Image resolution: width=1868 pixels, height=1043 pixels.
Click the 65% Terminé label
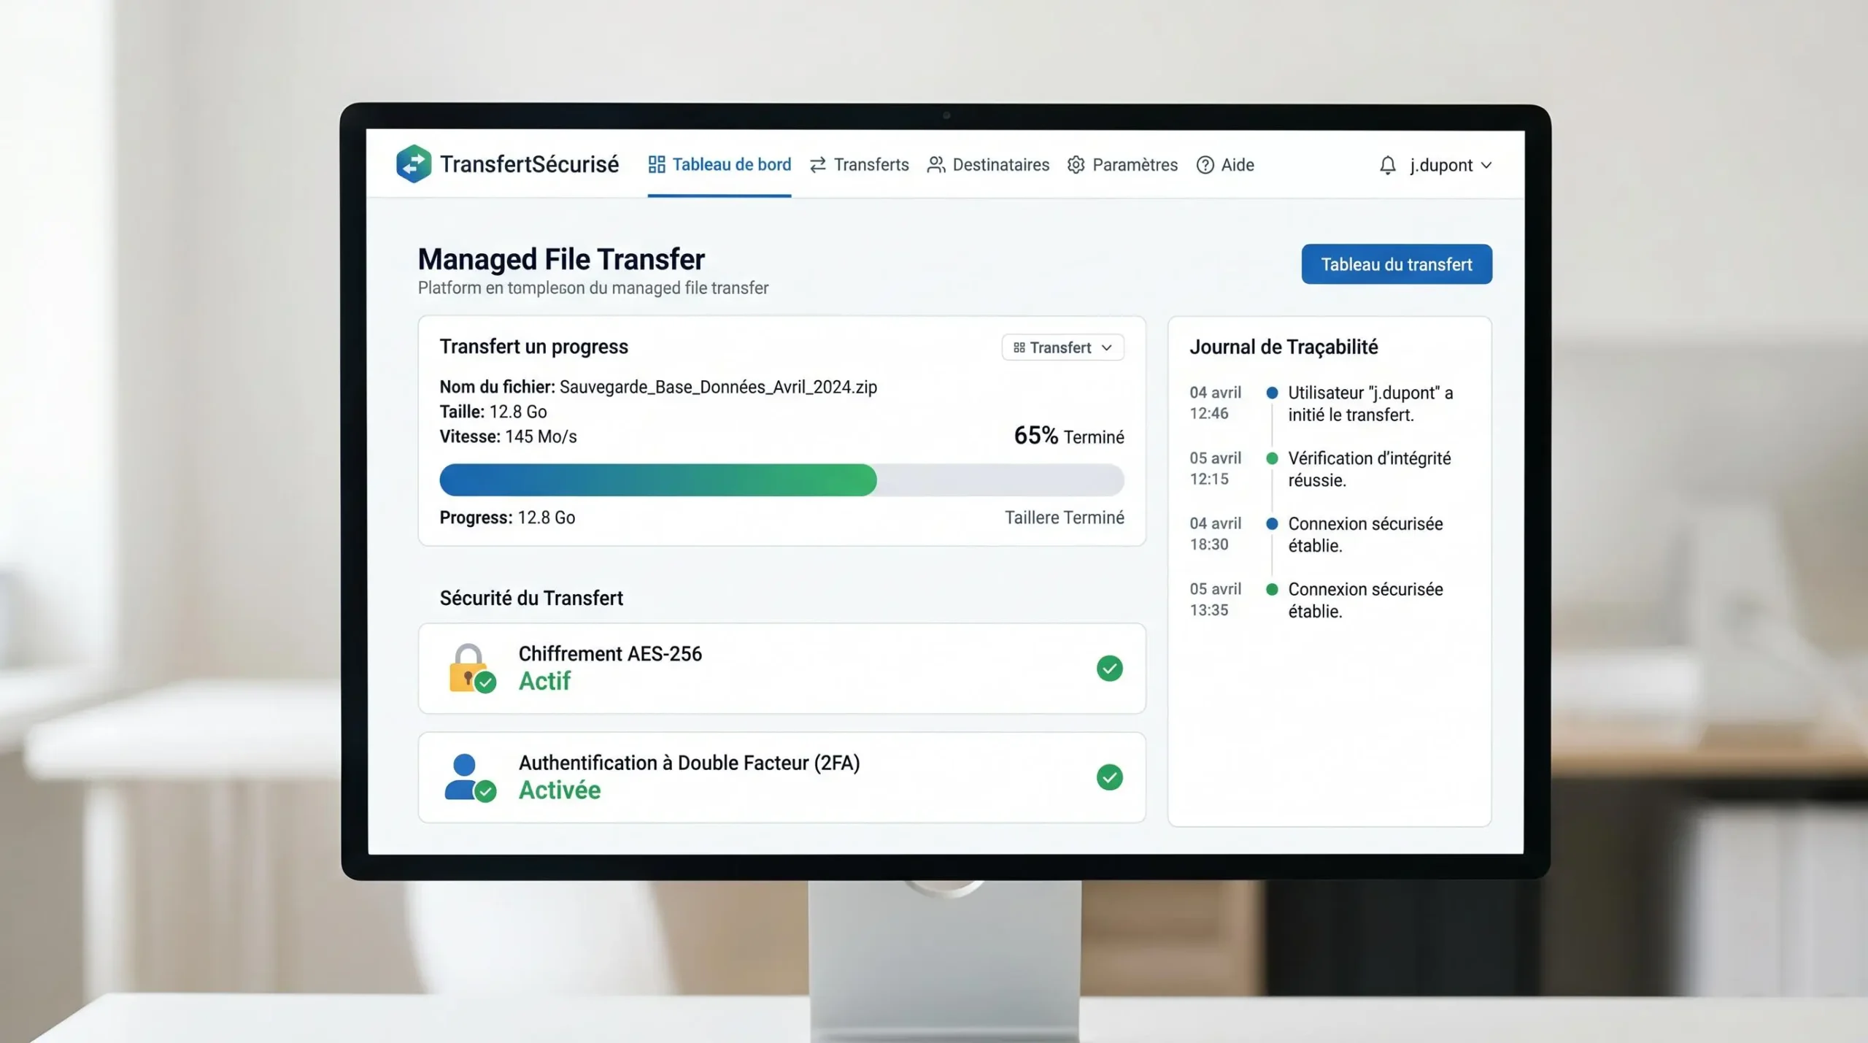pyautogui.click(x=1069, y=436)
